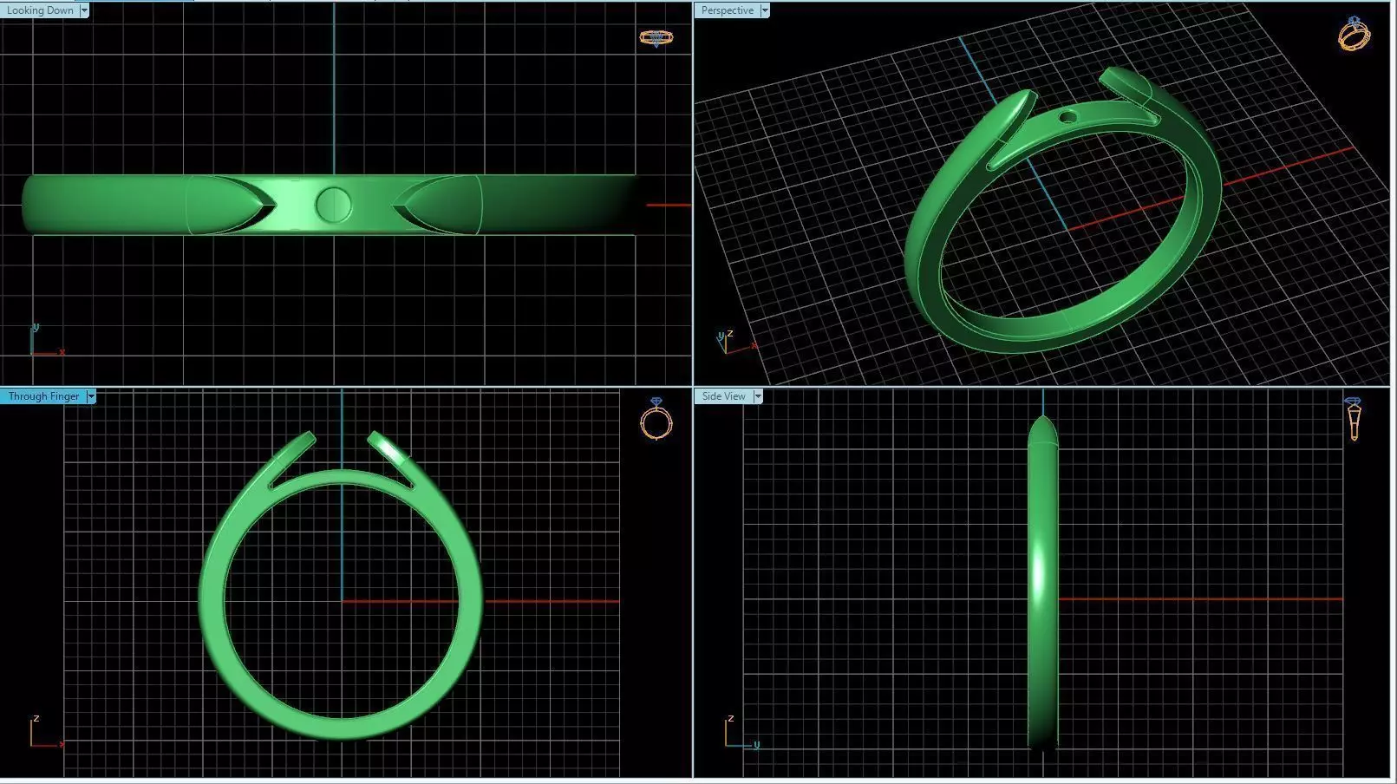Open the Through Finger viewport dropdown arrow

(90, 396)
